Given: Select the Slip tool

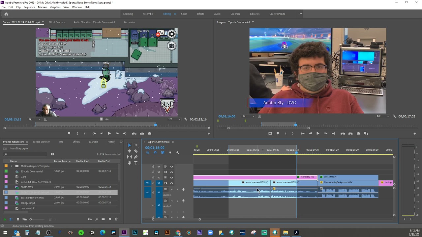Looking at the screenshot, I should tap(129, 157).
